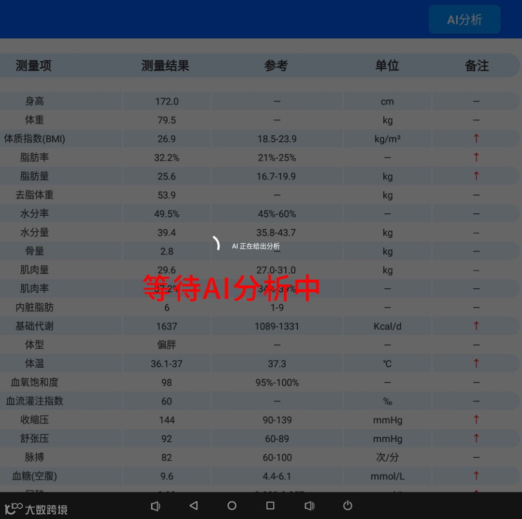
Task: Select the 血氧饱和度 row label
Action: (x=34, y=382)
